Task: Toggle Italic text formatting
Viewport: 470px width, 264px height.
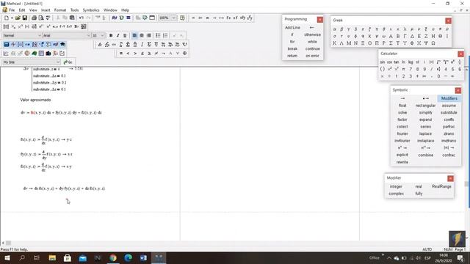Action: tap(117, 35)
